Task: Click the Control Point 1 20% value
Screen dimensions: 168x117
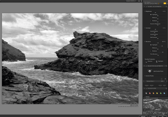Action: click(x=162, y=81)
